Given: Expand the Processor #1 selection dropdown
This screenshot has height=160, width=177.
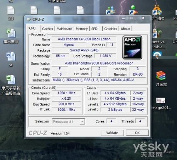Looking at the screenshot, I should pyautogui.click(x=82, y=121).
